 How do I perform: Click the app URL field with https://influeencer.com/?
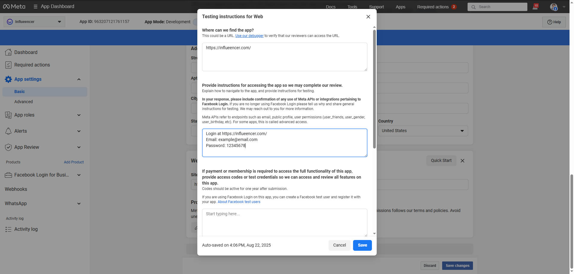tap(285, 57)
